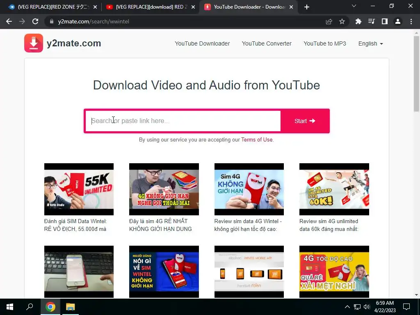Image resolution: width=420 pixels, height=315 pixels.
Task: Click title Review sim data 4G Wintel
Action: tap(248, 225)
